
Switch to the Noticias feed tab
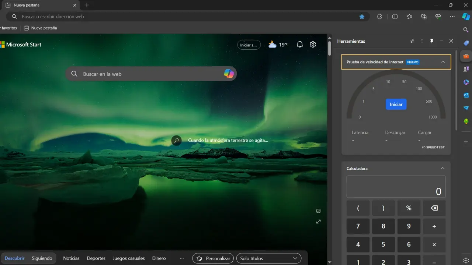click(x=71, y=258)
